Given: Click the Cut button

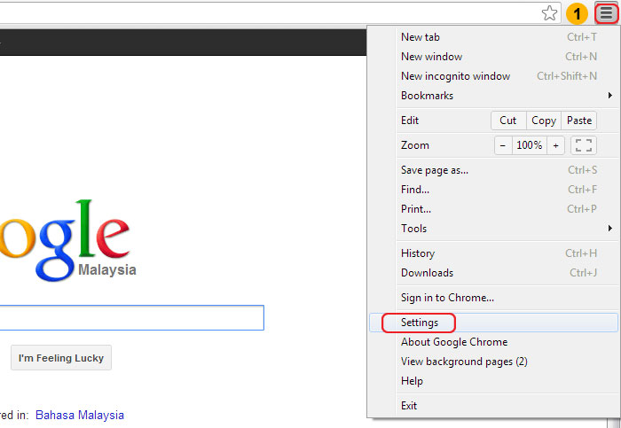Looking at the screenshot, I should pyautogui.click(x=508, y=121).
